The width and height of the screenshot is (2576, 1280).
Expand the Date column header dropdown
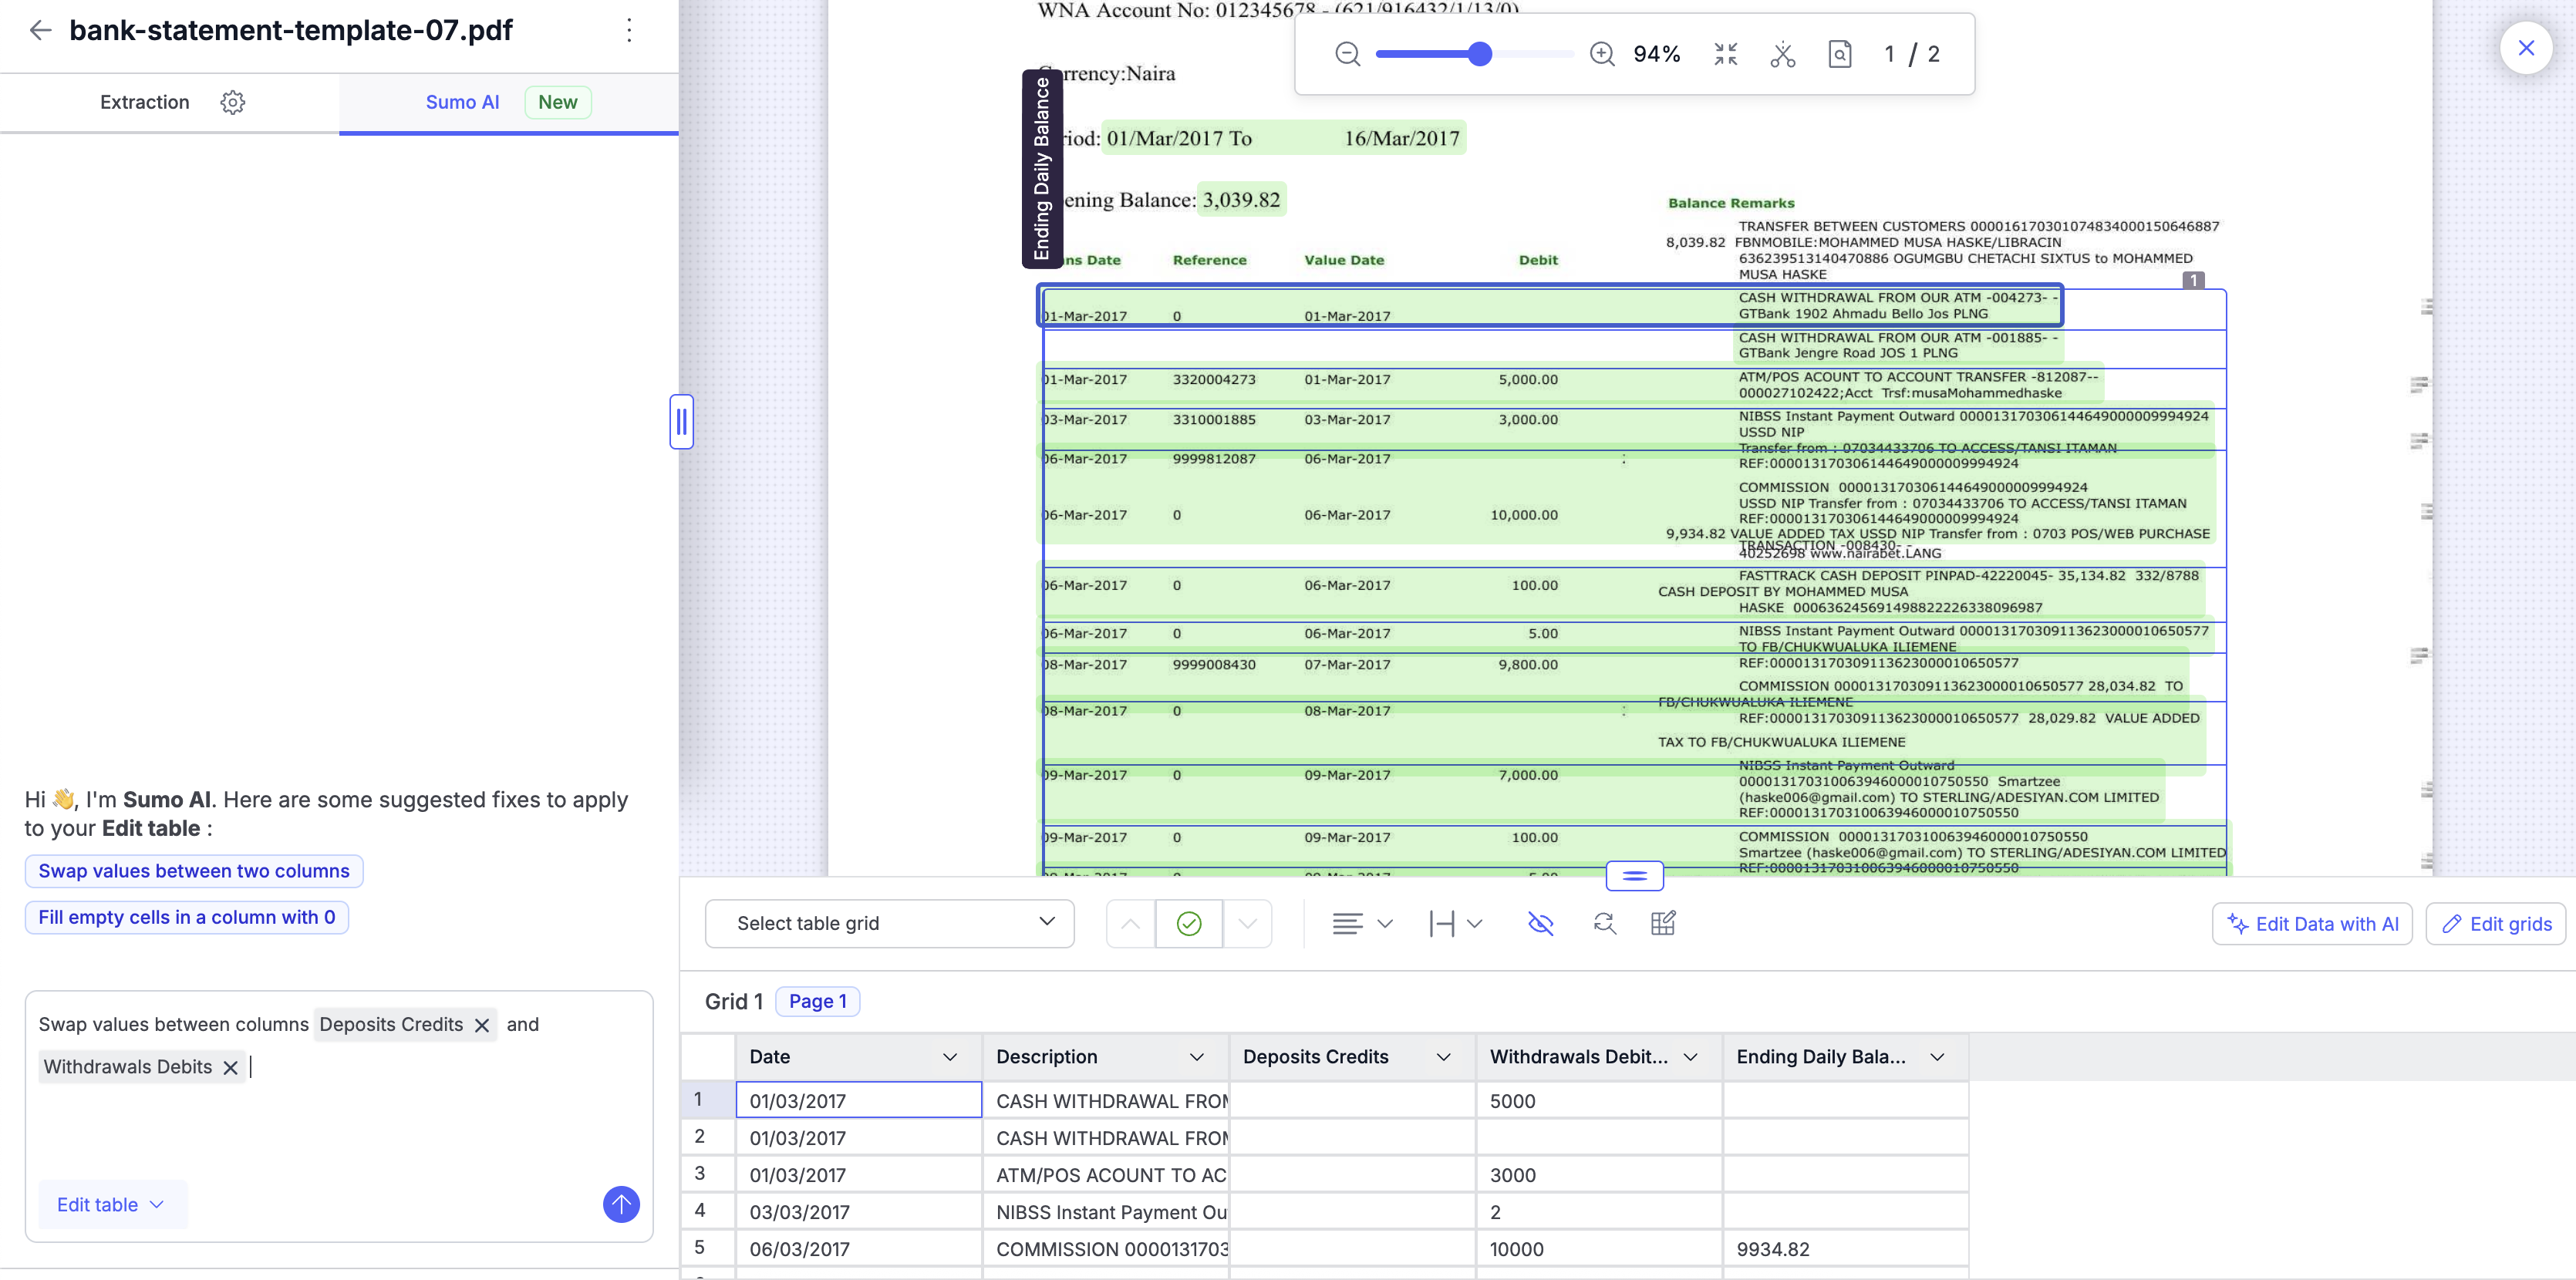pos(949,1057)
